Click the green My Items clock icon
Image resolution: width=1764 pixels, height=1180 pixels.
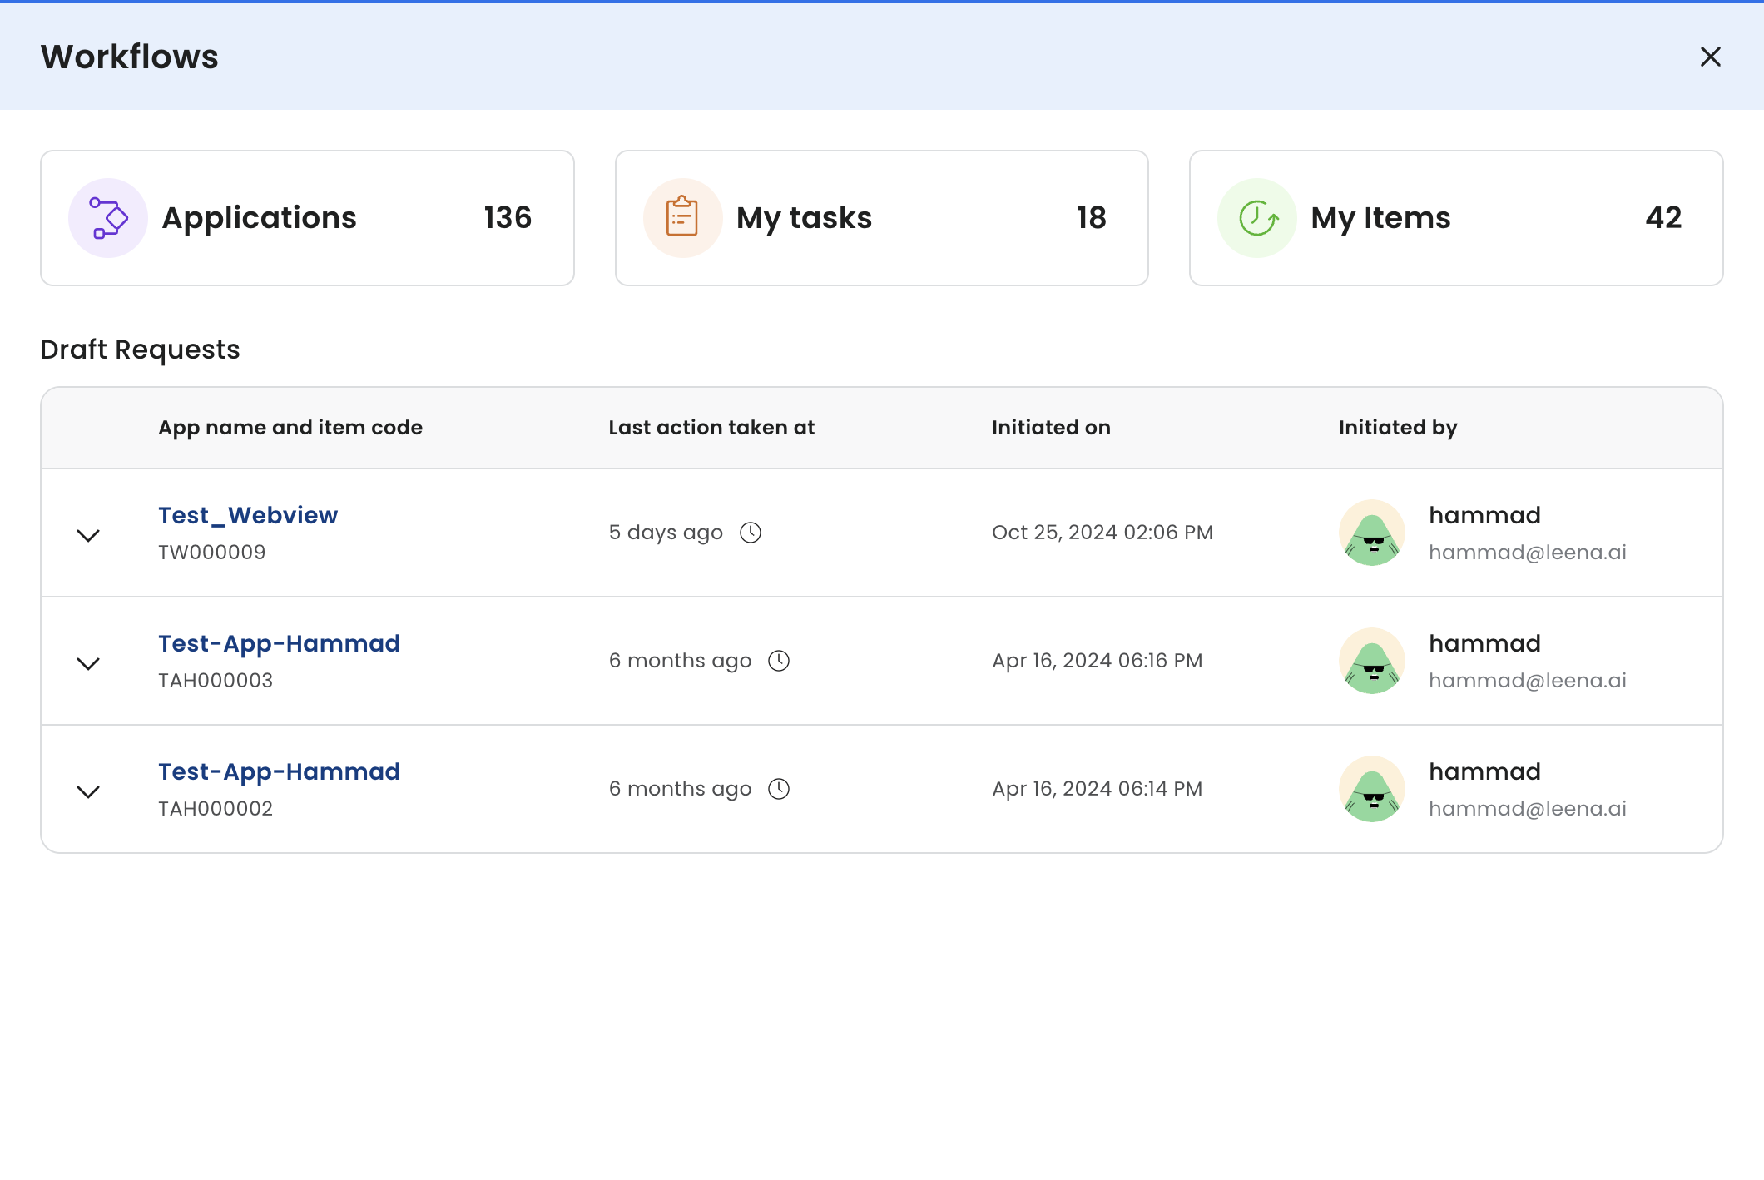click(1257, 218)
